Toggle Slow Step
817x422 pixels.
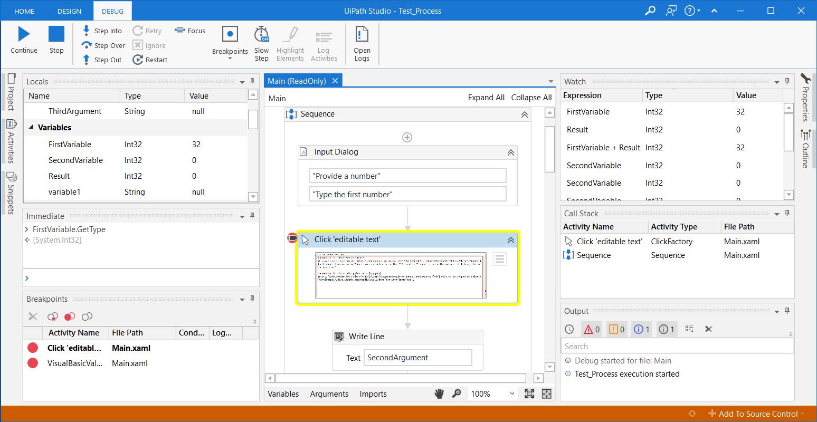pyautogui.click(x=261, y=43)
